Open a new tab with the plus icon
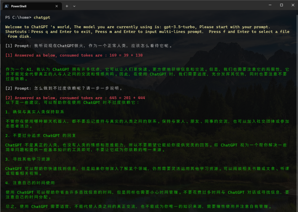This screenshot has height=212, width=298. (67, 6)
